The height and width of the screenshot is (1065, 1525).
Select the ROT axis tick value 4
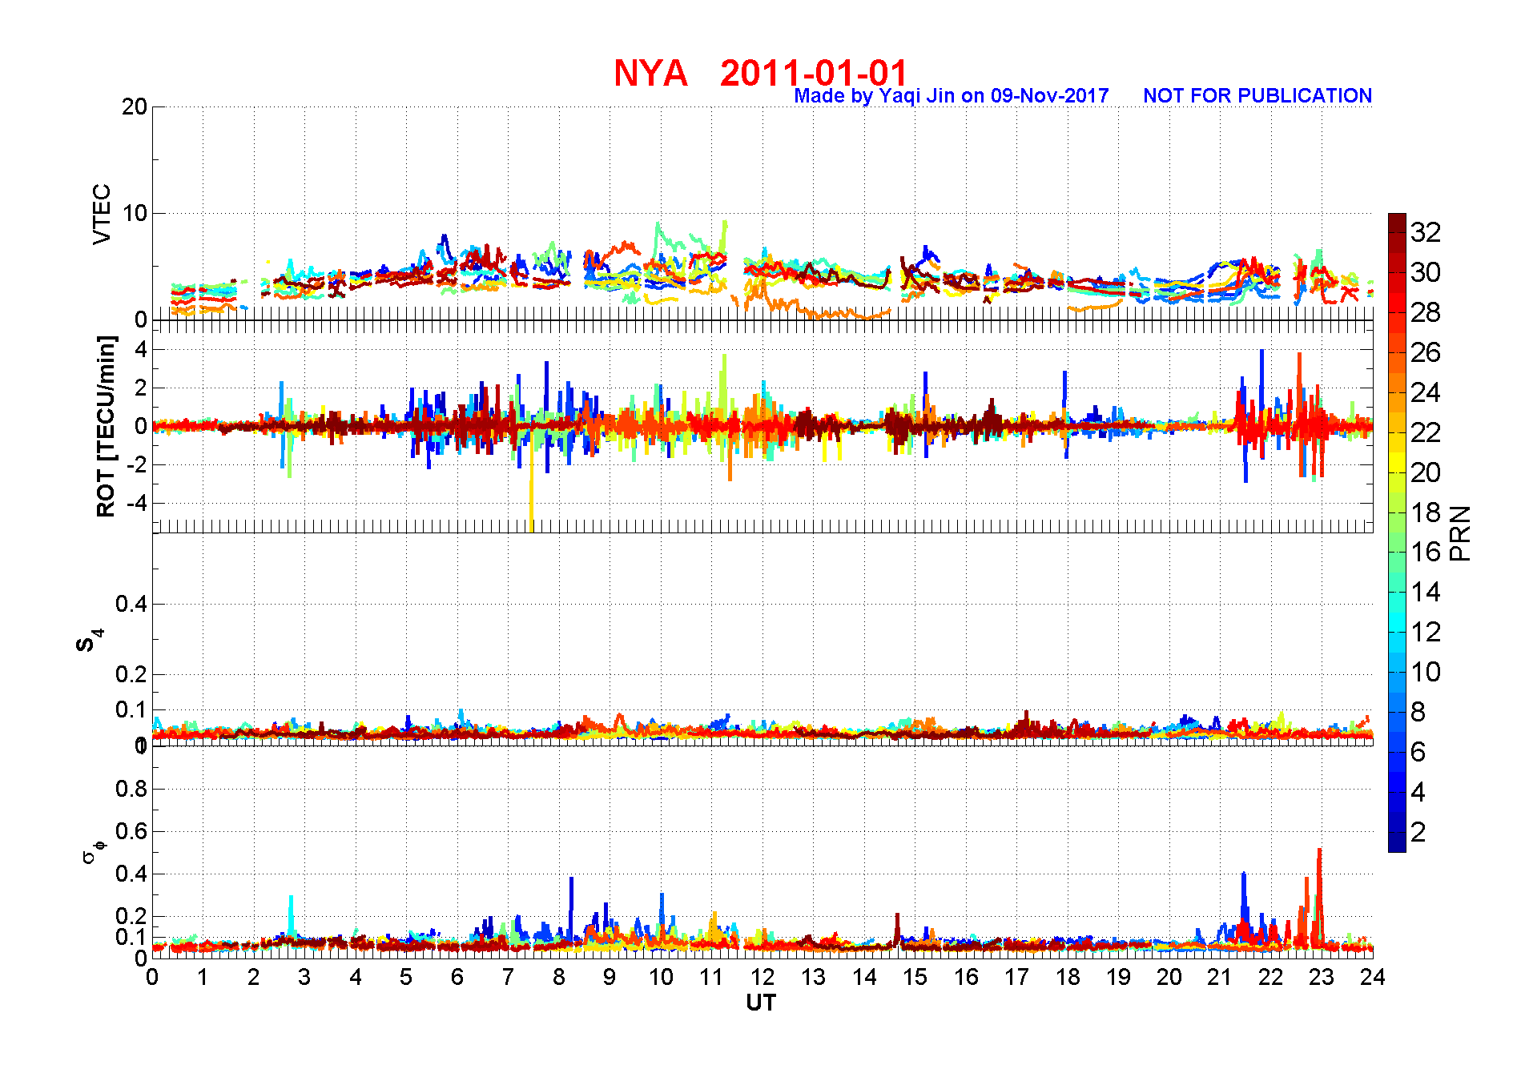[x=141, y=349]
